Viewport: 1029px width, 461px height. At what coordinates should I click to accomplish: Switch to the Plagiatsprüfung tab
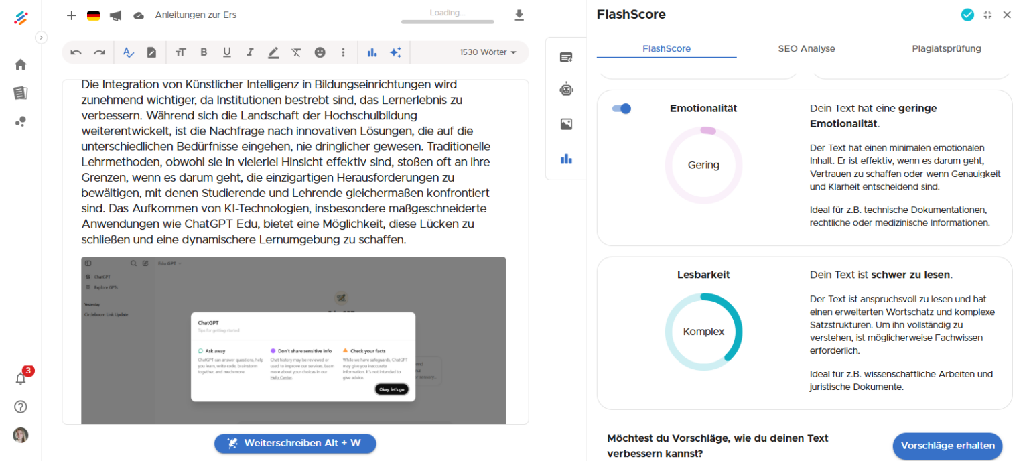[x=947, y=48]
